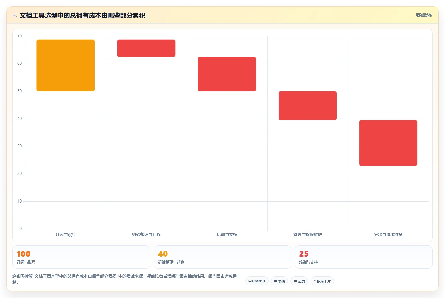Click the red 培训与支持 bar
The height and width of the screenshot is (298, 445).
[x=227, y=74]
